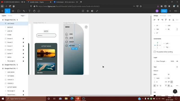Viewport: 180px width, 101px height.
Task: Select the Text tool
Action: [29, 11]
